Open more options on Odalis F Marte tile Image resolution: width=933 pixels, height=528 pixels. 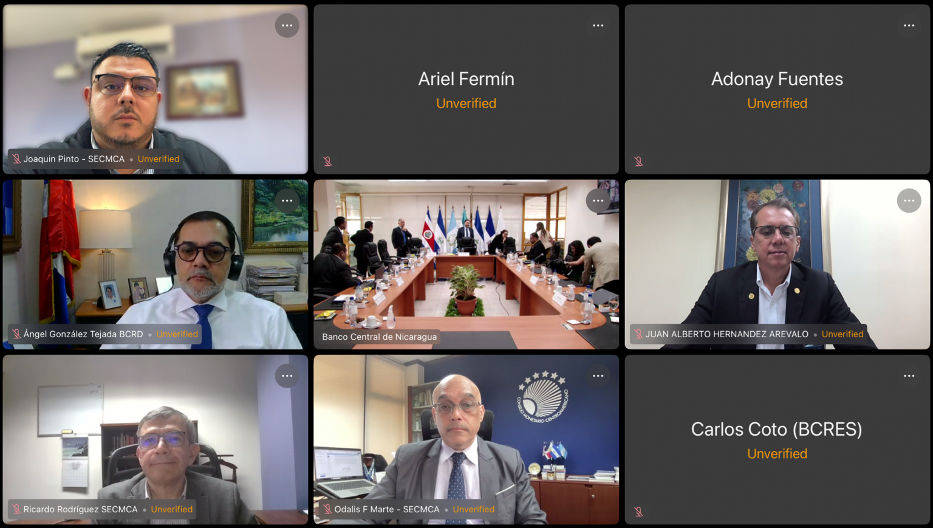[598, 375]
